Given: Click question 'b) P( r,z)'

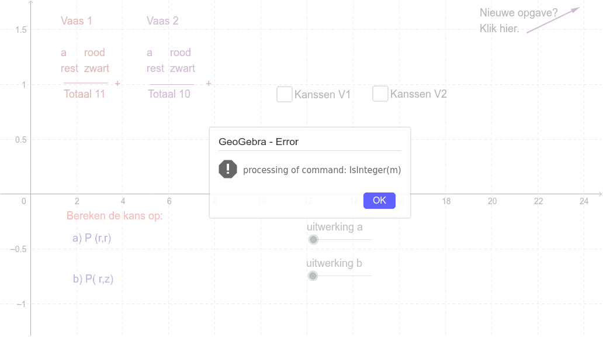Looking at the screenshot, I should [x=93, y=279].
